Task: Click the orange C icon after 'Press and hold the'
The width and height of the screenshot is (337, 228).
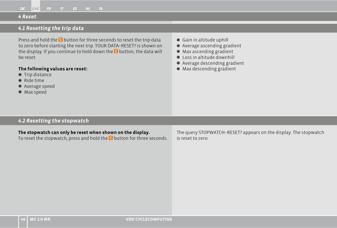Action: coord(60,40)
